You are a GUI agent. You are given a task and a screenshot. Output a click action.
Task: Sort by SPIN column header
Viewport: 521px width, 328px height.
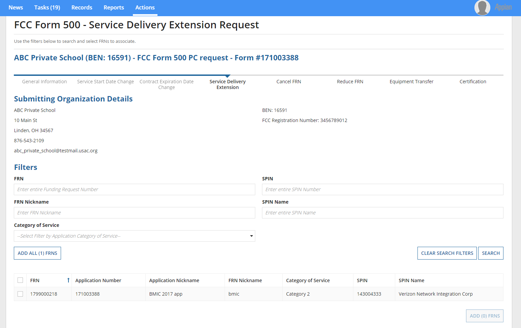362,280
